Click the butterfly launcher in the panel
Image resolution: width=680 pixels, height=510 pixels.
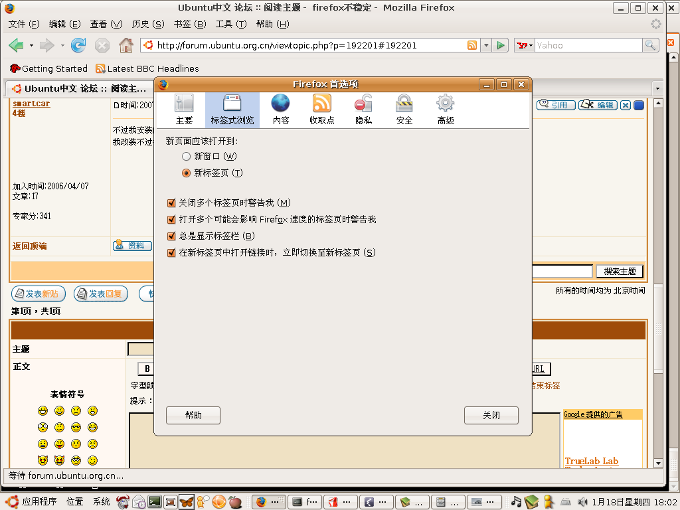tap(187, 502)
